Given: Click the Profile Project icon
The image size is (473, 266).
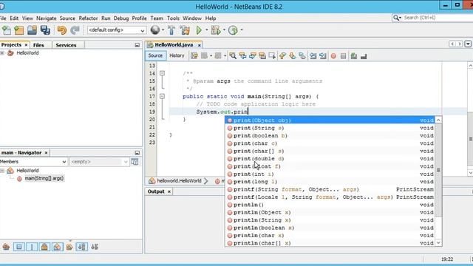Looking at the screenshot, I should tap(233, 30).
